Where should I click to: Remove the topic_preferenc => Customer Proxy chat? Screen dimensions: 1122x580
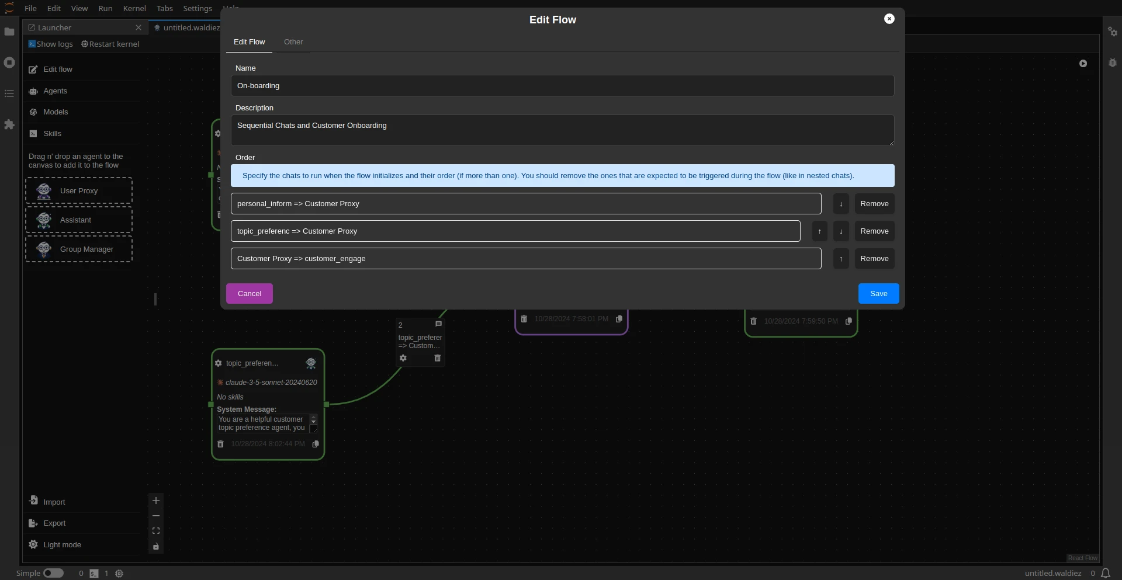[x=874, y=231]
